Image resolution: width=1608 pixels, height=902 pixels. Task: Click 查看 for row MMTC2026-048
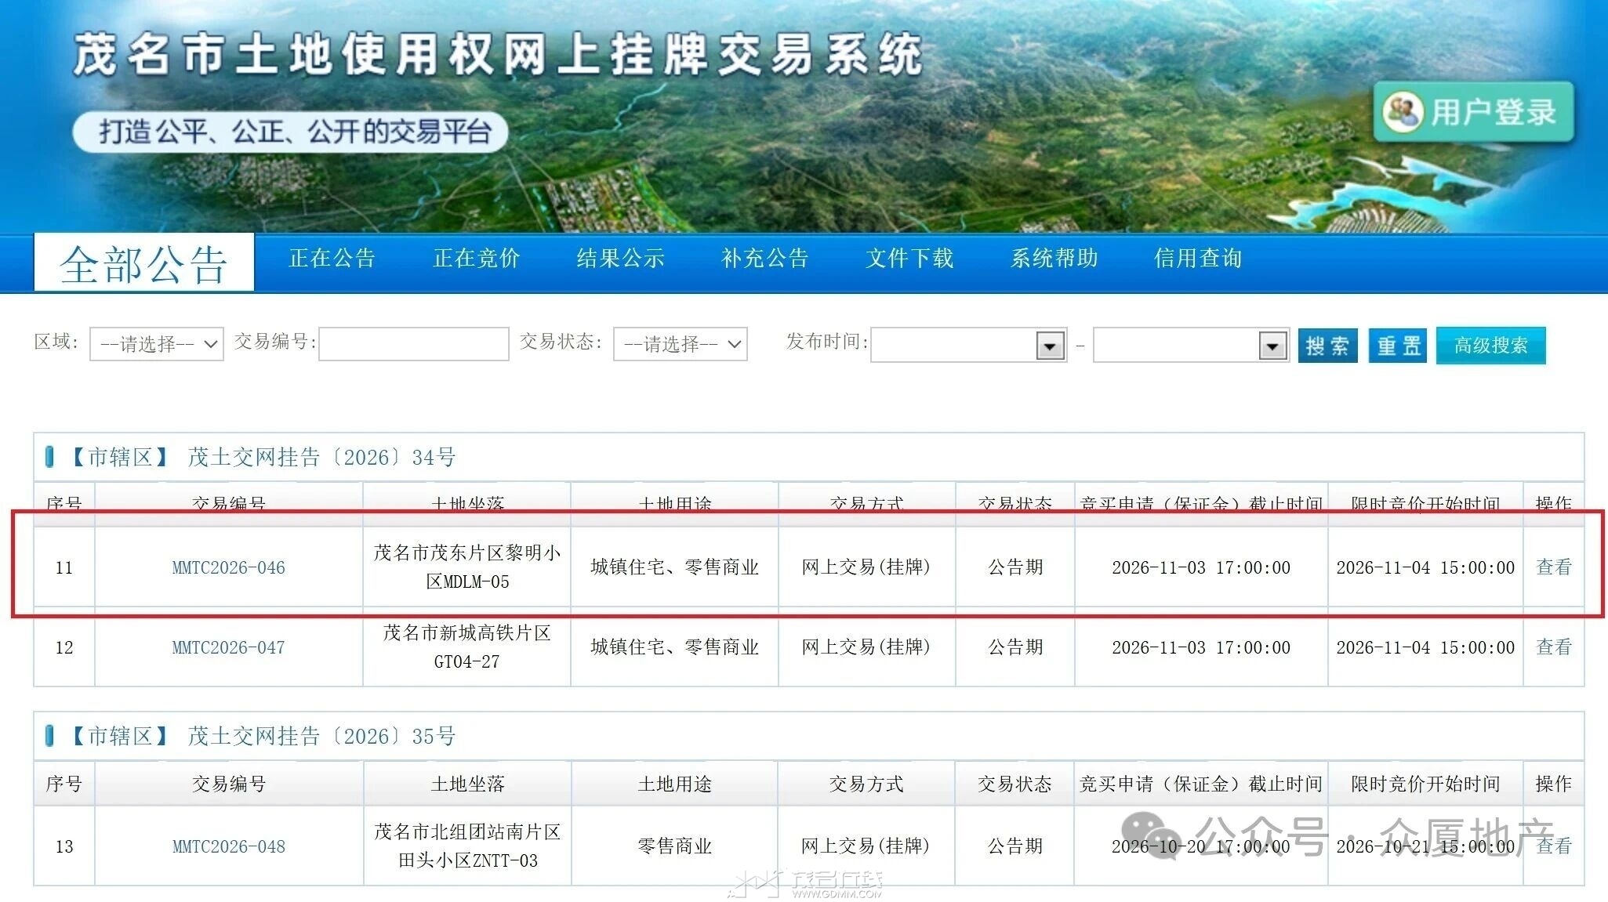(1554, 846)
